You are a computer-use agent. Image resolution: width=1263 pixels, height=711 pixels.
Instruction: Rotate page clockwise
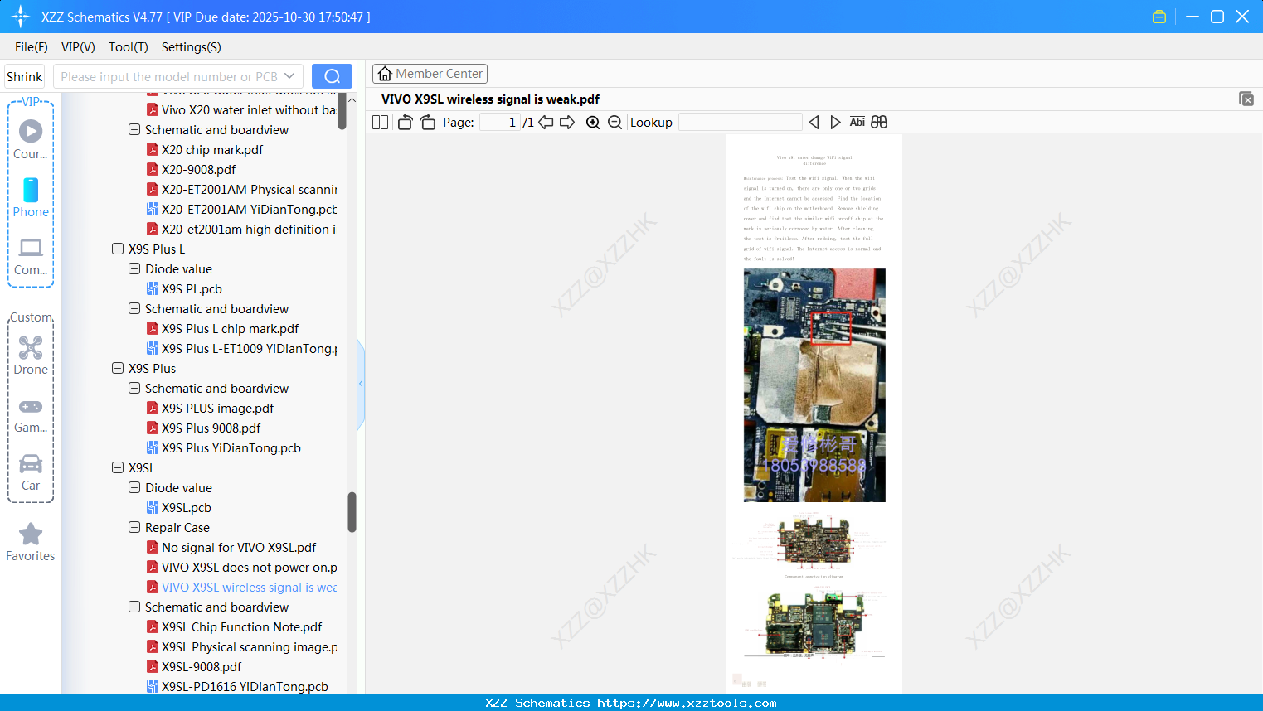[428, 123]
